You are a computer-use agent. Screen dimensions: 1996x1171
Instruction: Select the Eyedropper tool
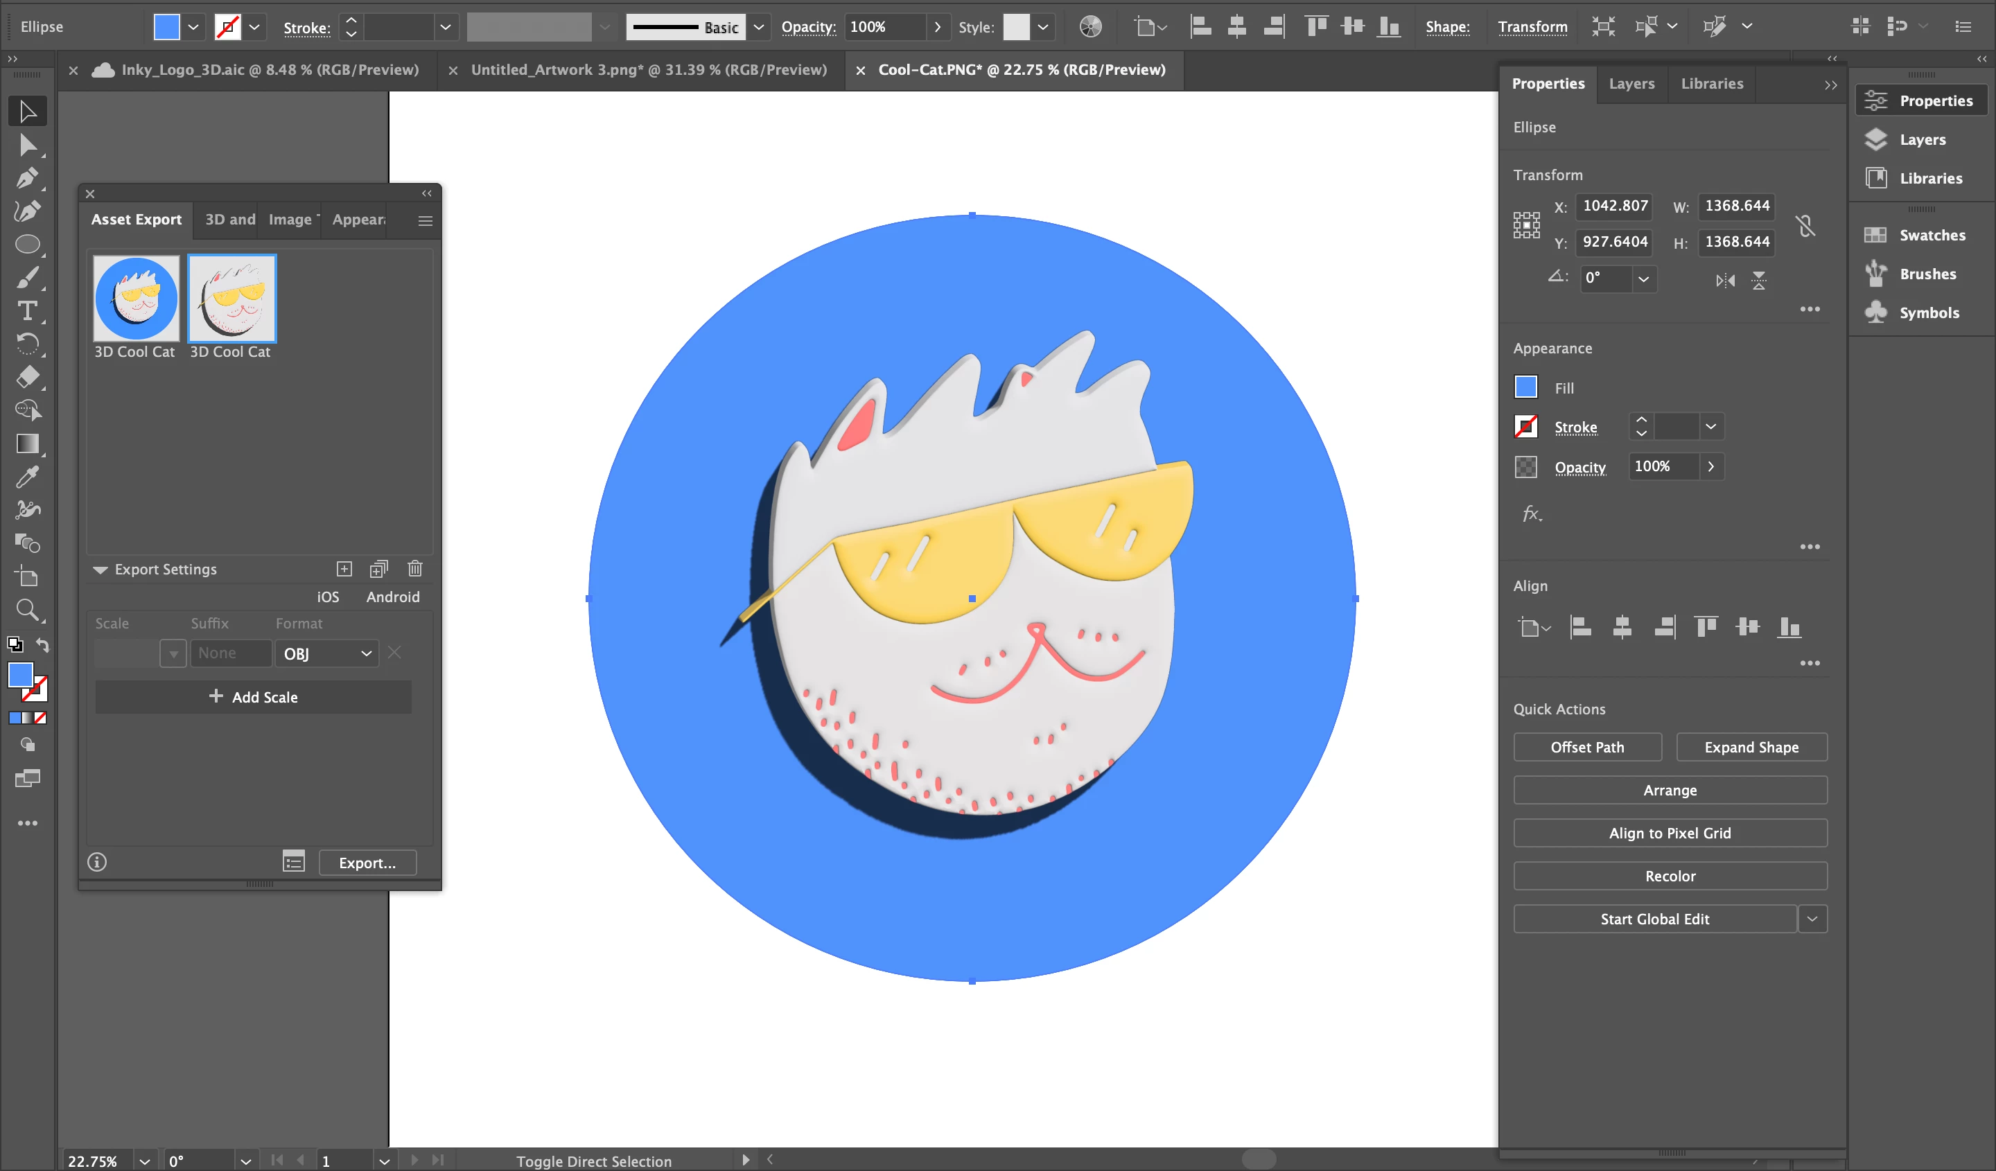[x=27, y=477]
